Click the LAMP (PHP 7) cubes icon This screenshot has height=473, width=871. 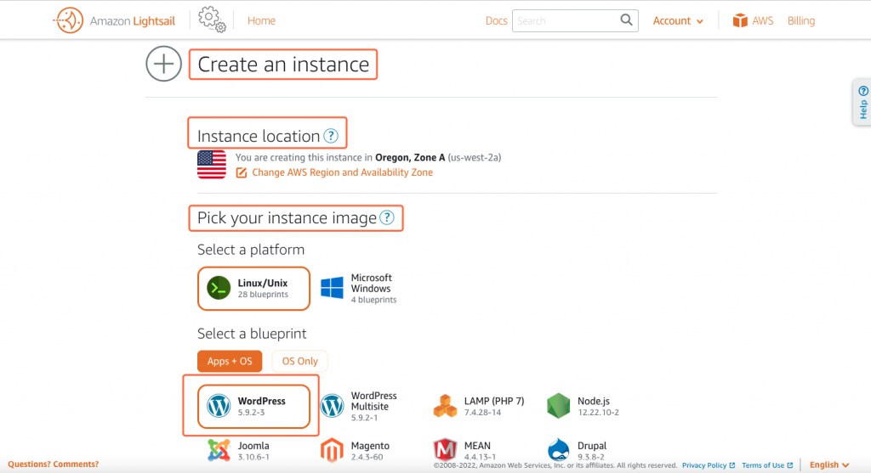pos(445,406)
